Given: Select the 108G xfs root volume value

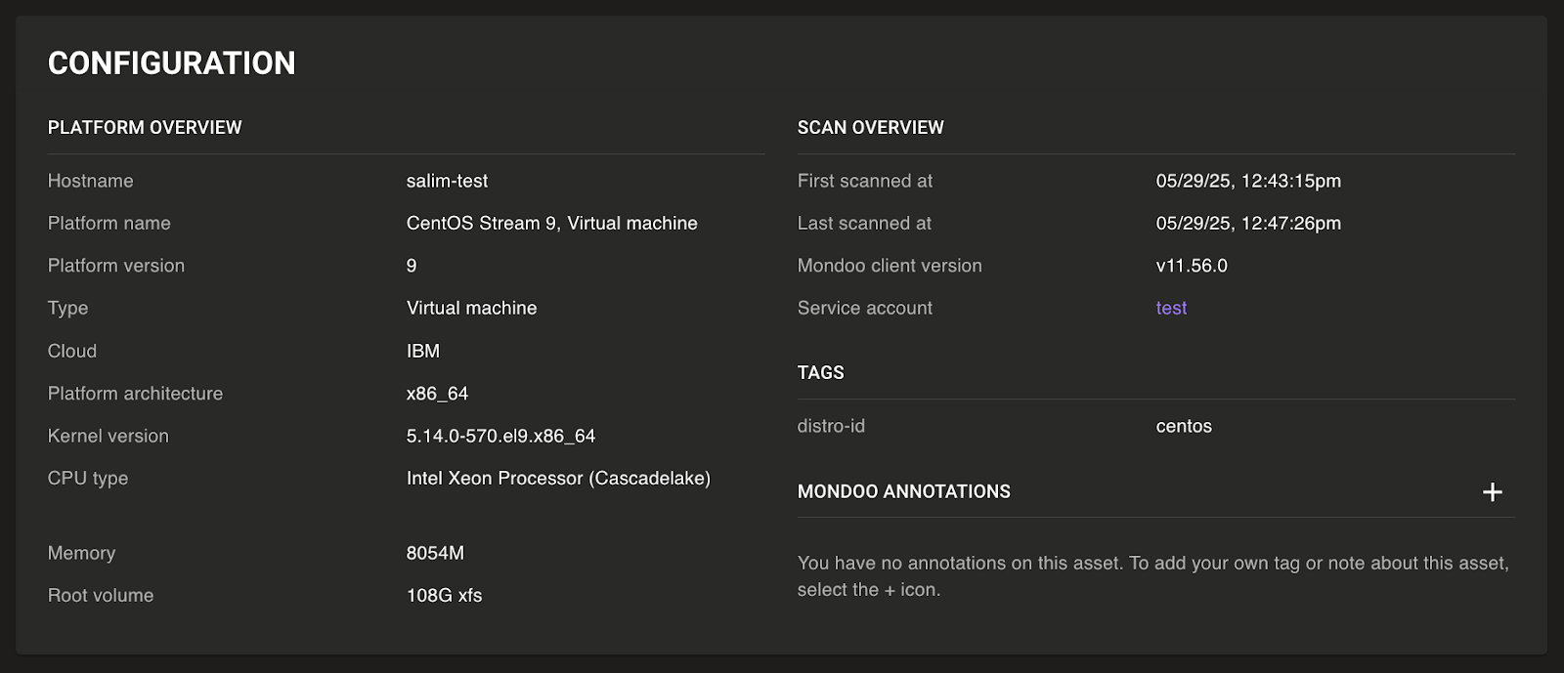Looking at the screenshot, I should 444,595.
